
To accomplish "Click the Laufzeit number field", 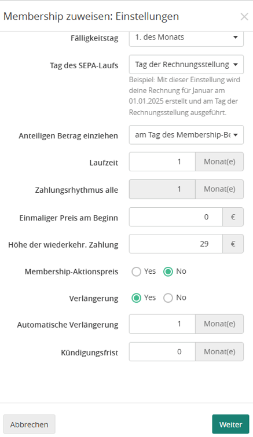I will (x=162, y=161).
